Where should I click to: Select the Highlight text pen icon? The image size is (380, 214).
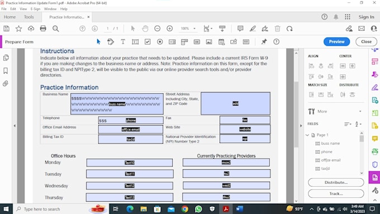pyautogui.click(x=253, y=28)
